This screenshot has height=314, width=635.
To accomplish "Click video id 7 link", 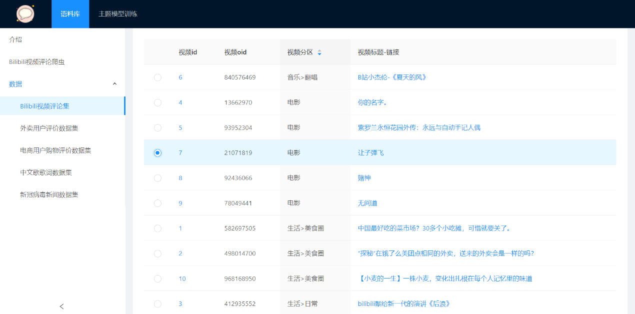I will click(x=180, y=152).
